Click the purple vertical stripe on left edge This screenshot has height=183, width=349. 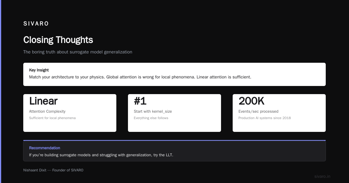coord(1,92)
